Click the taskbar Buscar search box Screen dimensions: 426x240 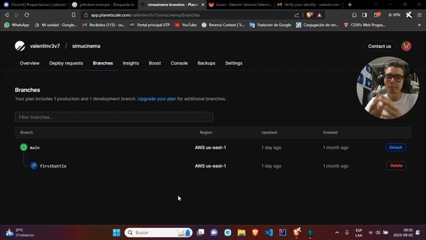(158, 233)
